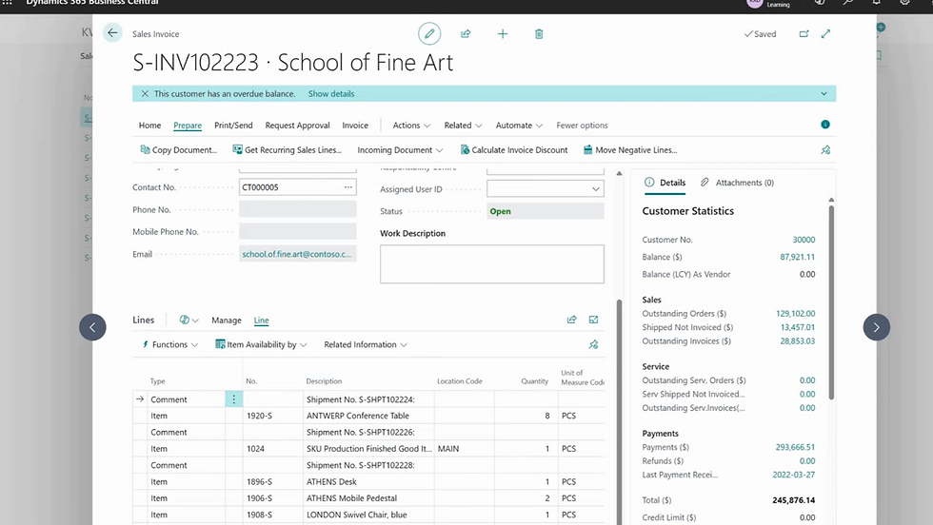This screenshot has width=933, height=525.
Task: Open customer number 30000 link
Action: coord(804,240)
